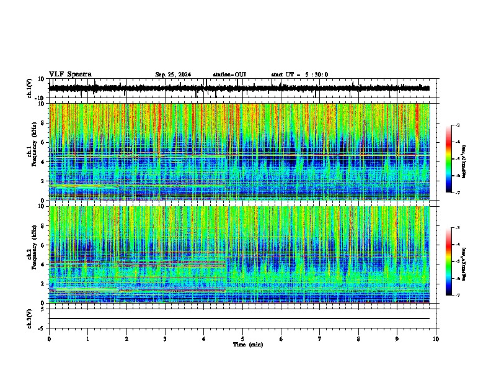This screenshot has height=380, width=491.
Task: Click inside the ch.1 spectrogram panel
Action: [239, 152]
